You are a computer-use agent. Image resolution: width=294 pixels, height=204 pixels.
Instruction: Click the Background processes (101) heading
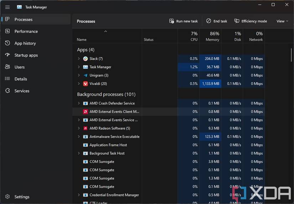point(106,94)
